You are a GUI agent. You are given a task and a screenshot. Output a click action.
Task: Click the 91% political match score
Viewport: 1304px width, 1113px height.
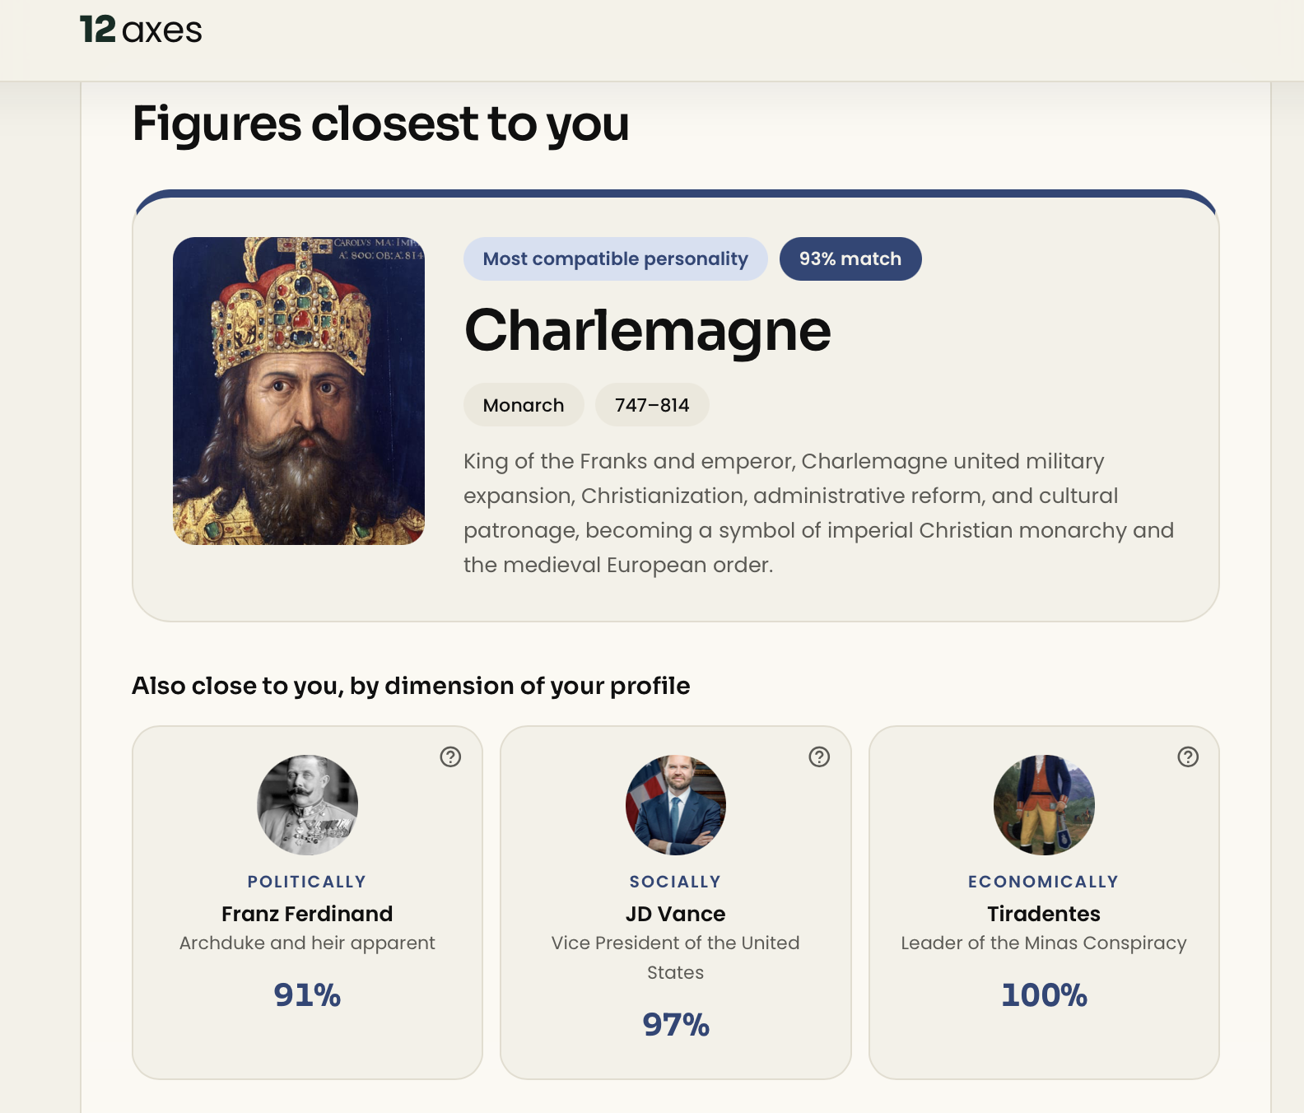pyautogui.click(x=307, y=995)
